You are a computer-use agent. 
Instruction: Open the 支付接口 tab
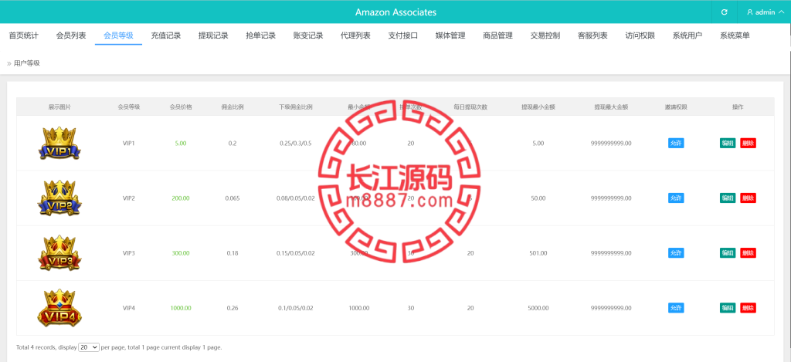[x=403, y=36]
